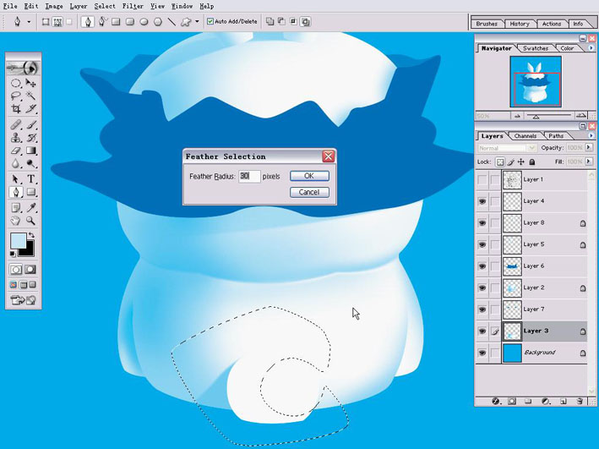Hide Layer 5 visibility eye
The height and width of the screenshot is (449, 599).
482,244
